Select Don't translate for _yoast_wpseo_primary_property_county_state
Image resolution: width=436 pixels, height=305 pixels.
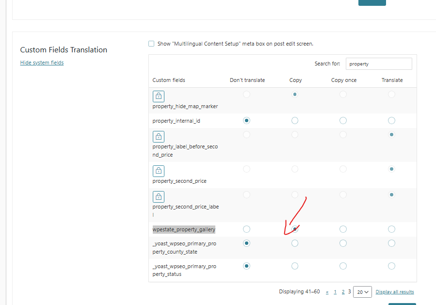[246, 243]
